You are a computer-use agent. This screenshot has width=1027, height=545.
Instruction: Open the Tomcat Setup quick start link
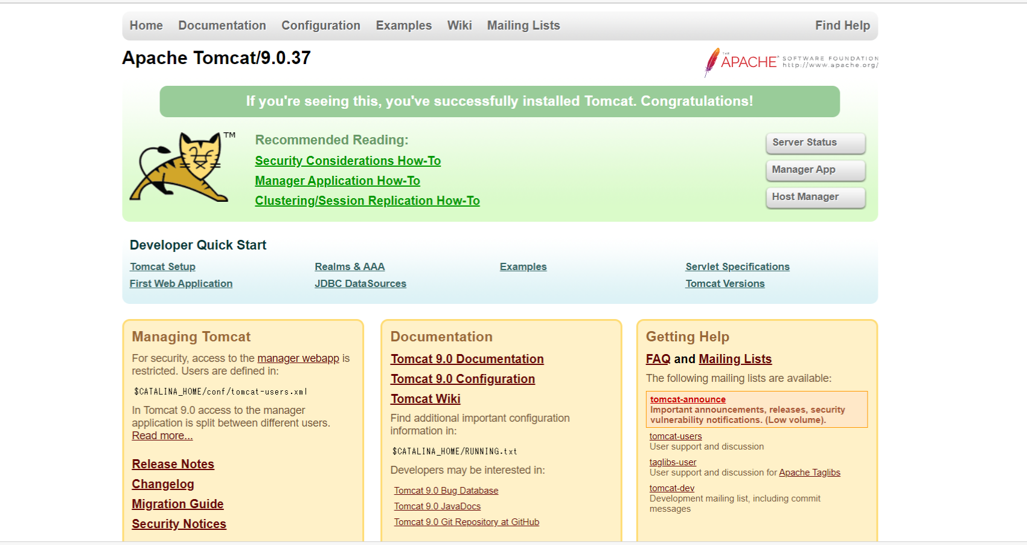(162, 266)
